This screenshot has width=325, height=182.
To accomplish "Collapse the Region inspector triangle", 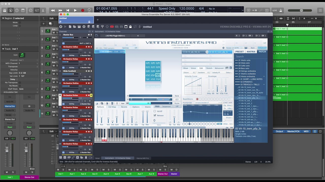I will 3,18.
